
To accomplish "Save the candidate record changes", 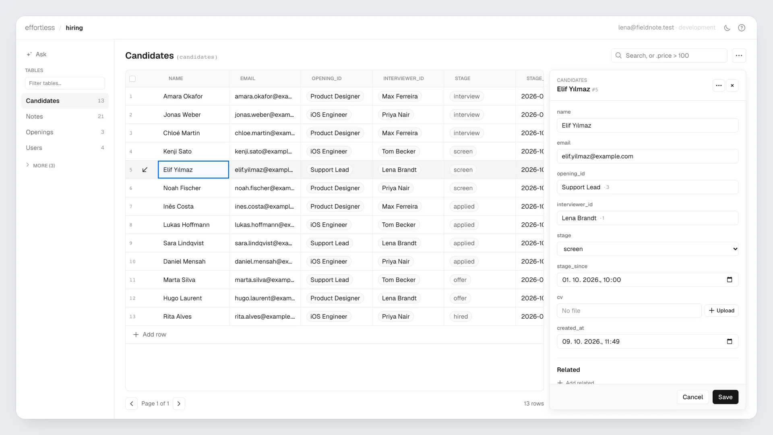I will pos(725,397).
